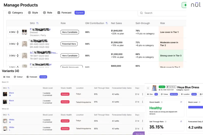Click the nul logo in the header

[x=196, y=5]
